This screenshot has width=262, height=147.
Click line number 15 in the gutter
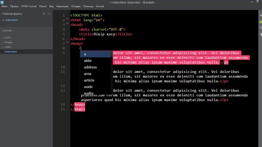click(x=63, y=109)
